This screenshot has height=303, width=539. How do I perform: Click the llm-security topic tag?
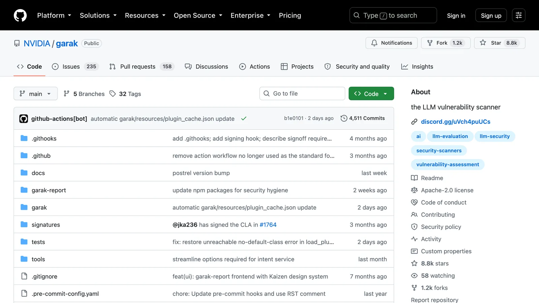[x=495, y=136]
